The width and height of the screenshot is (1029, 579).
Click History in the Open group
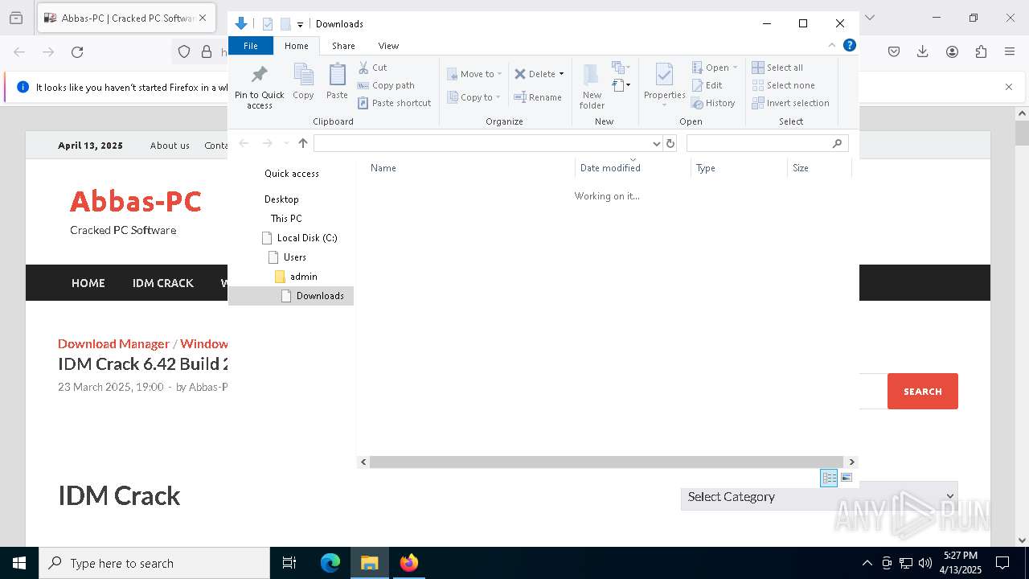pos(714,103)
